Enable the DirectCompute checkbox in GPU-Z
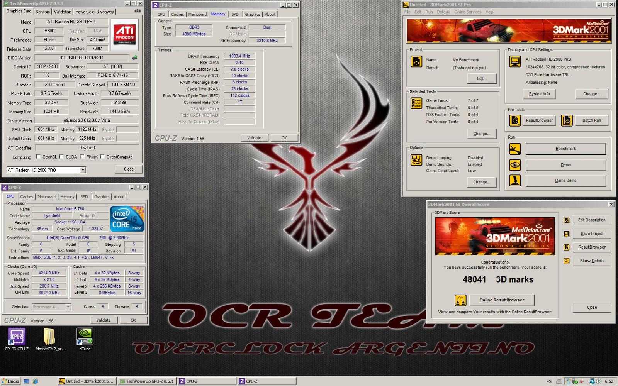618x386 pixels. pos(102,157)
